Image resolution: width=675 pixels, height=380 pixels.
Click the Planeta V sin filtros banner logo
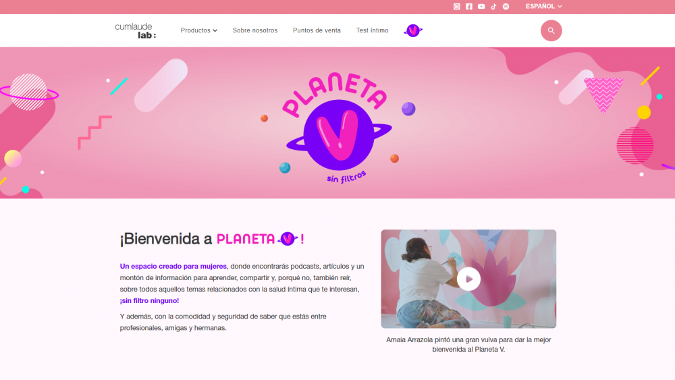coord(338,127)
